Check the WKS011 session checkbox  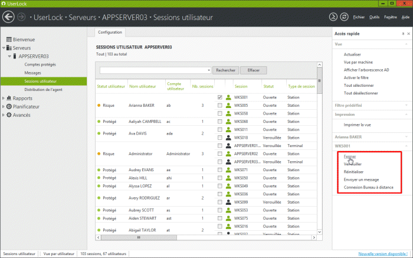[x=220, y=130]
